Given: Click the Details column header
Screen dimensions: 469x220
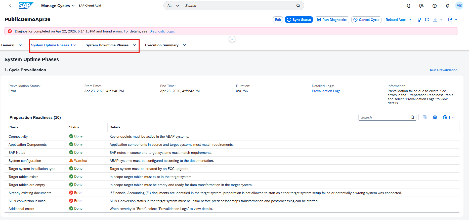Looking at the screenshot, I should point(283,127).
